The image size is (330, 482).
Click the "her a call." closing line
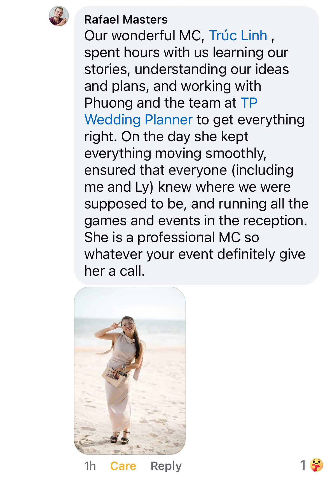114,271
